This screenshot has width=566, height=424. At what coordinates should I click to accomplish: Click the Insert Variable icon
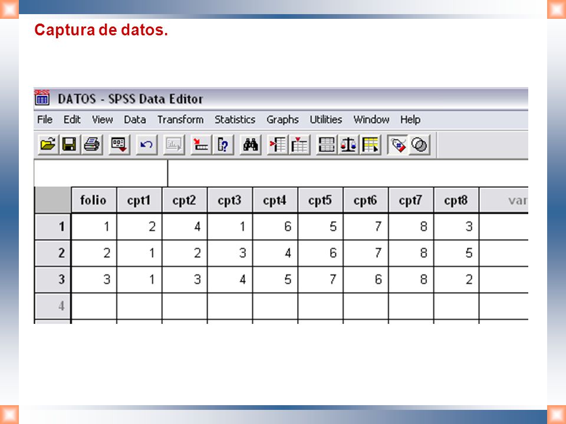[x=300, y=145]
